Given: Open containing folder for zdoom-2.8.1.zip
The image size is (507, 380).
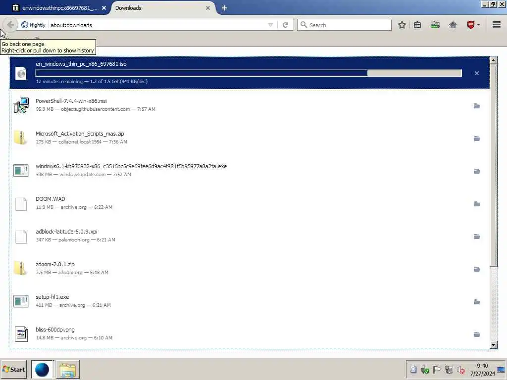Looking at the screenshot, I should pyautogui.click(x=477, y=269).
